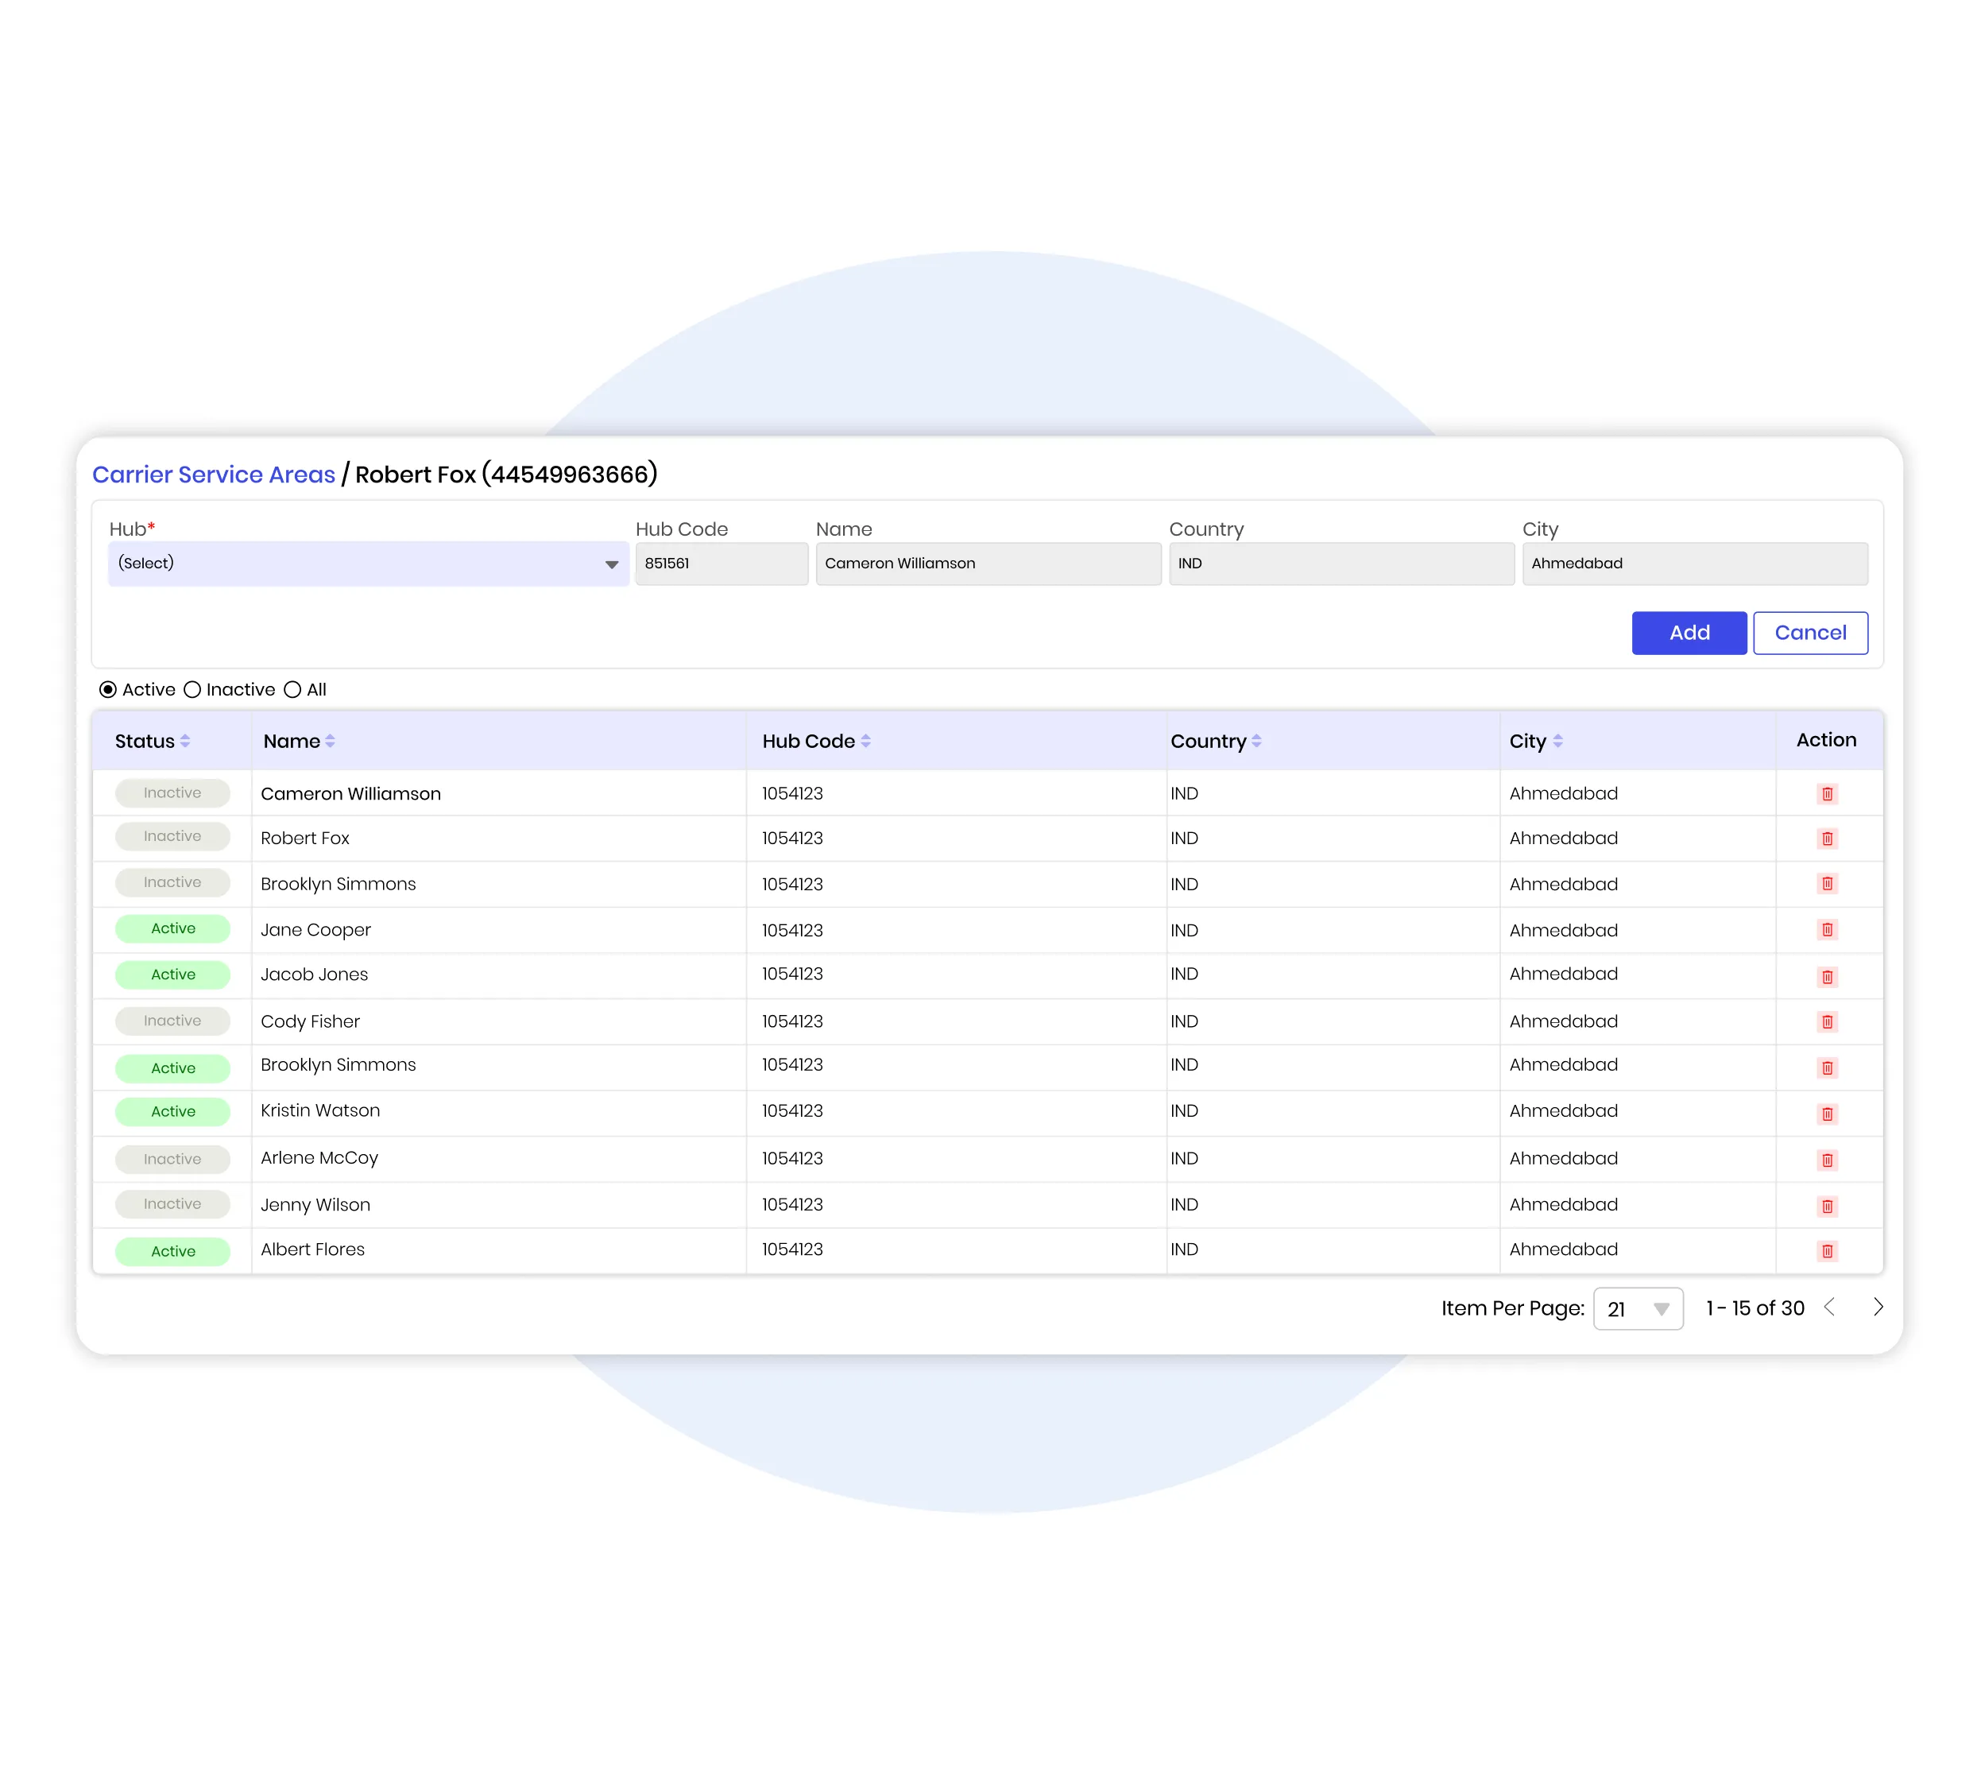This screenshot has width=1977, height=1790.
Task: Click the trash icon for Robert Fox
Action: click(x=1826, y=839)
